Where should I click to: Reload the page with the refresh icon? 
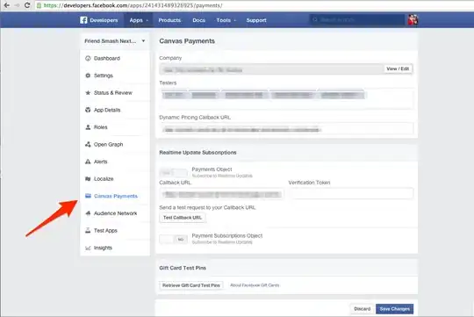[x=27, y=5]
